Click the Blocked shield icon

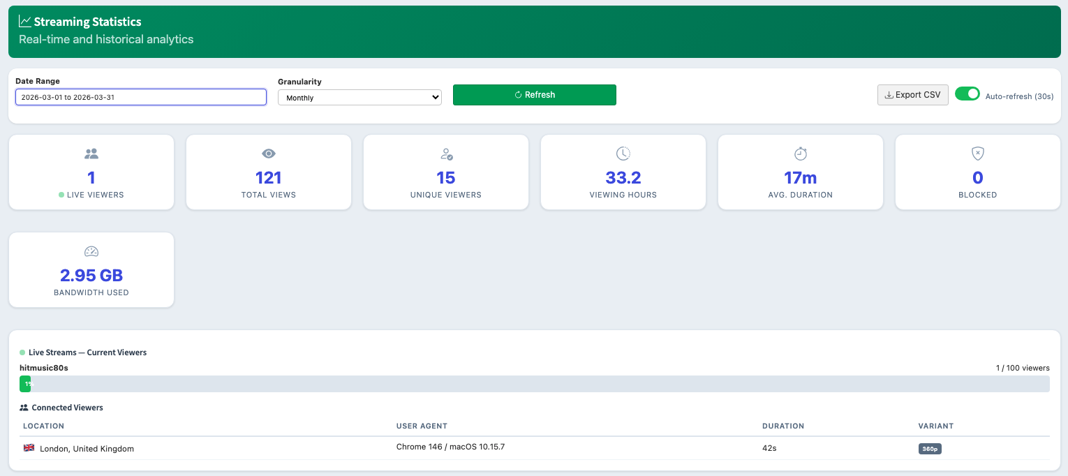click(978, 154)
